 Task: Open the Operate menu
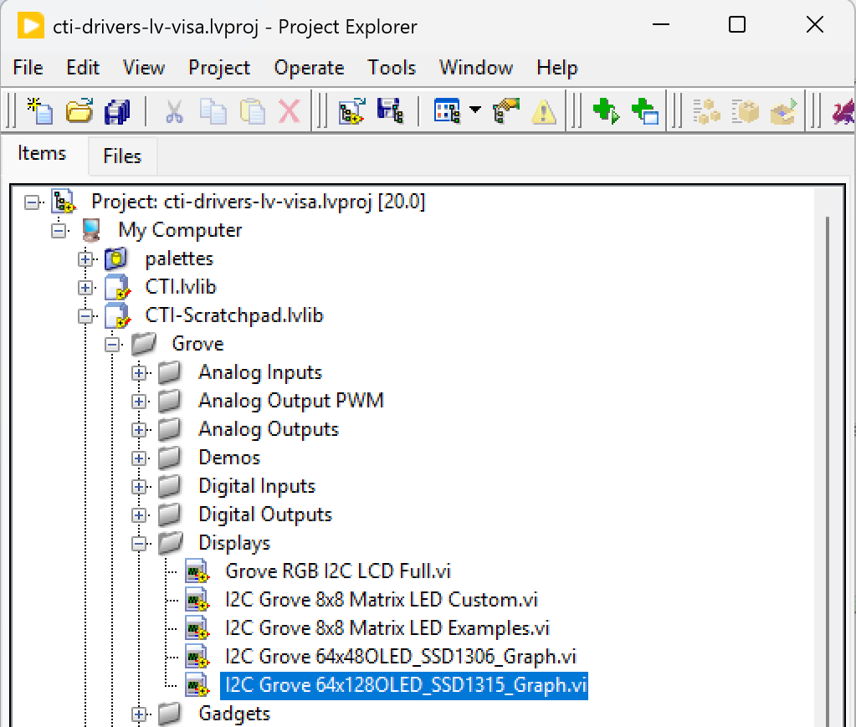pyautogui.click(x=309, y=68)
